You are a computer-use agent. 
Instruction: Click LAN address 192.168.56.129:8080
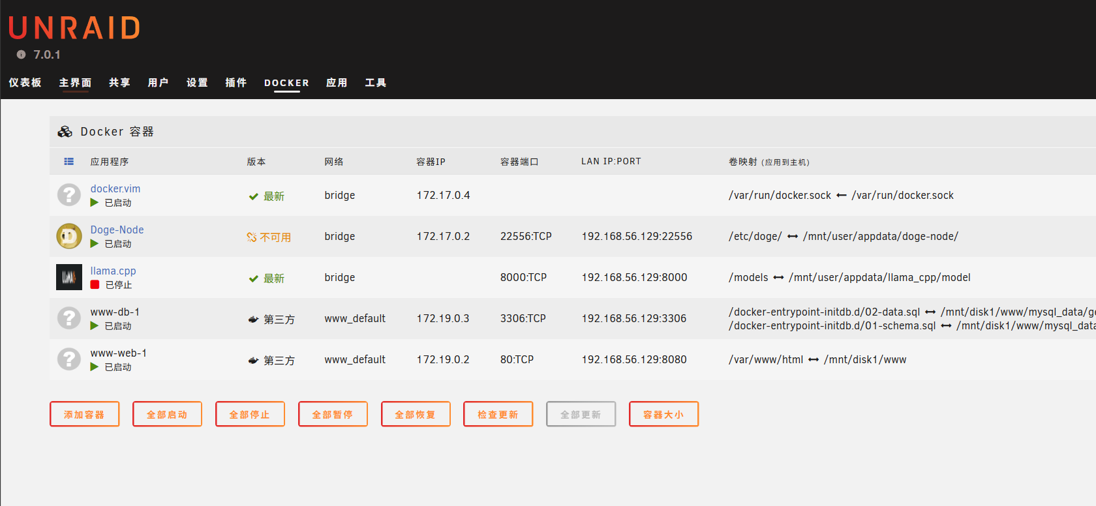[634, 359]
